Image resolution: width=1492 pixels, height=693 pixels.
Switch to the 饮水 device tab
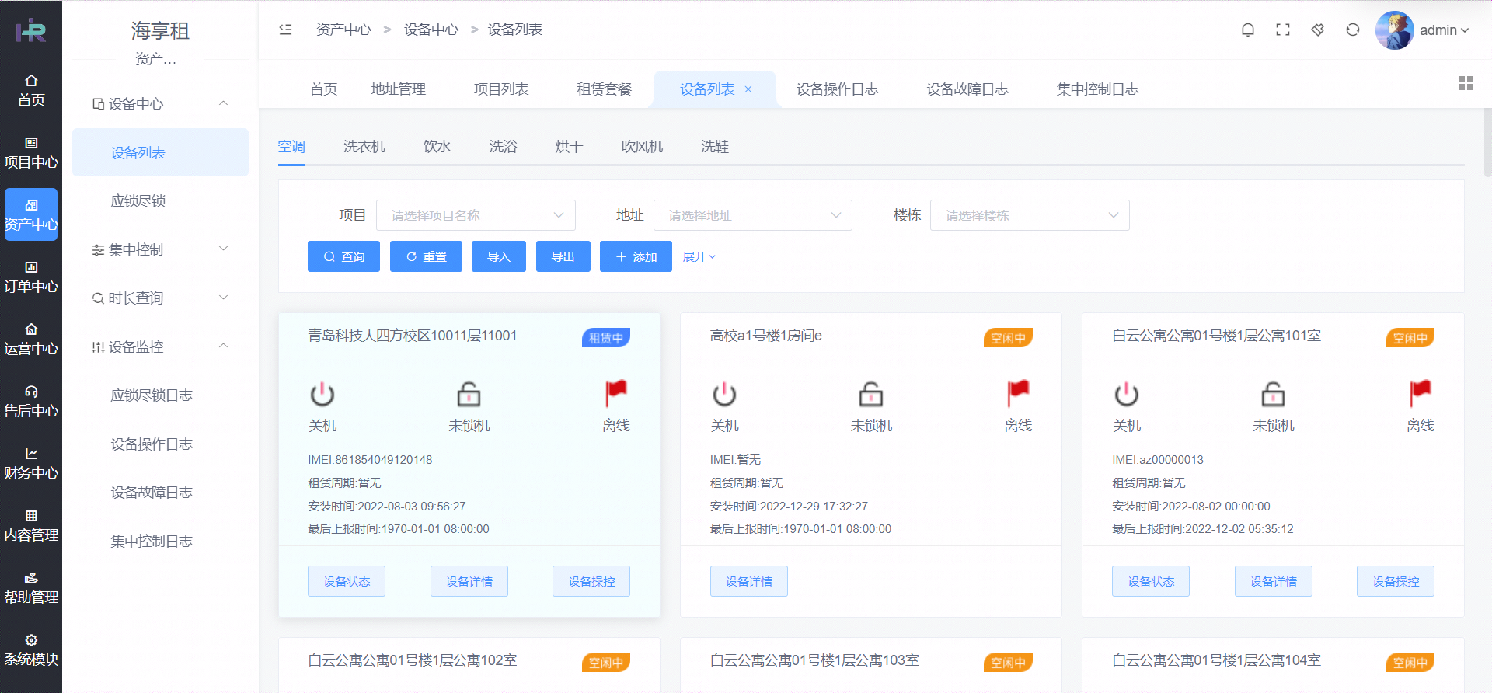(437, 146)
